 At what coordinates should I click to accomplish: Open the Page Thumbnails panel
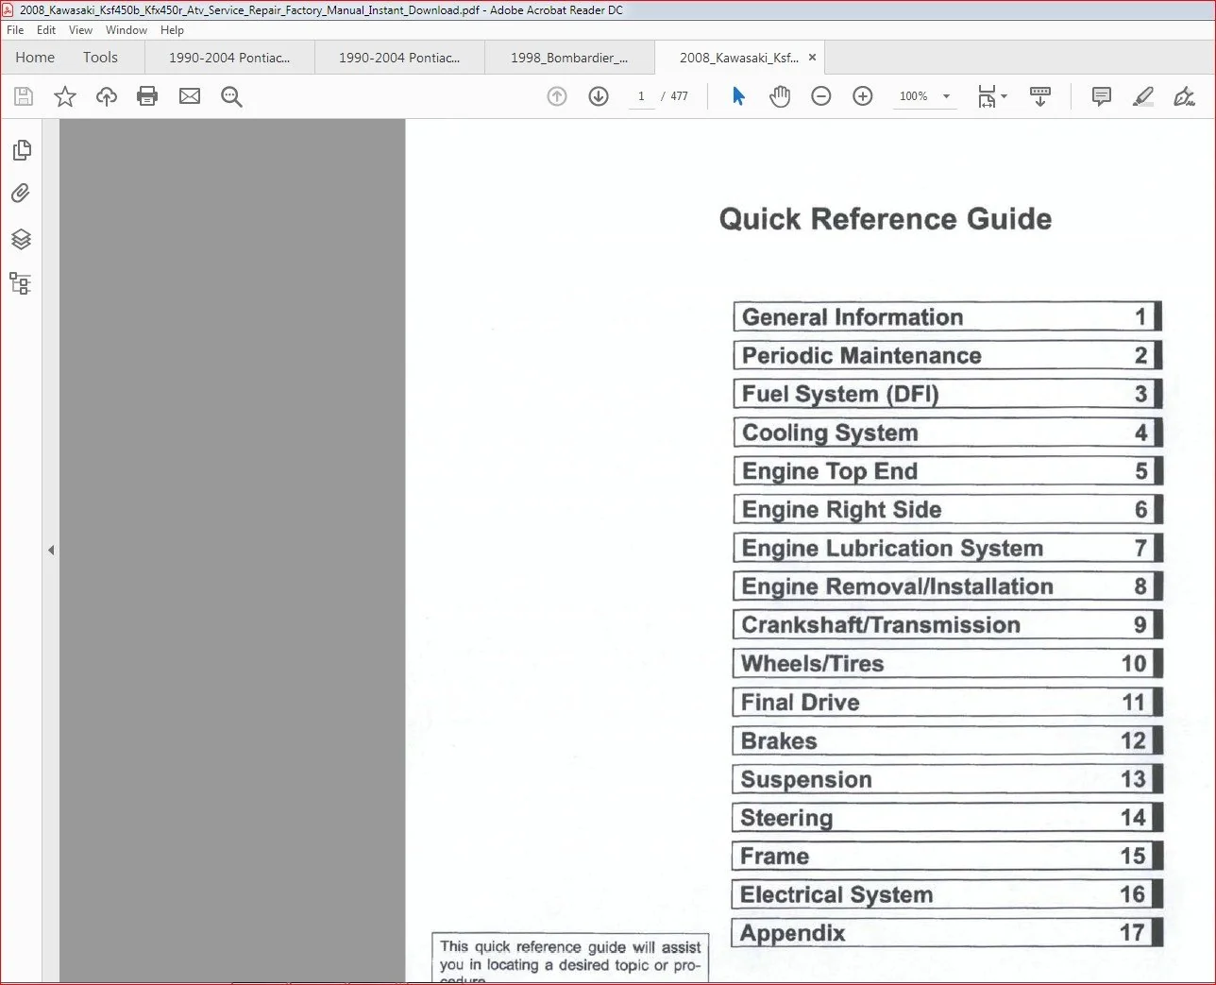(22, 150)
